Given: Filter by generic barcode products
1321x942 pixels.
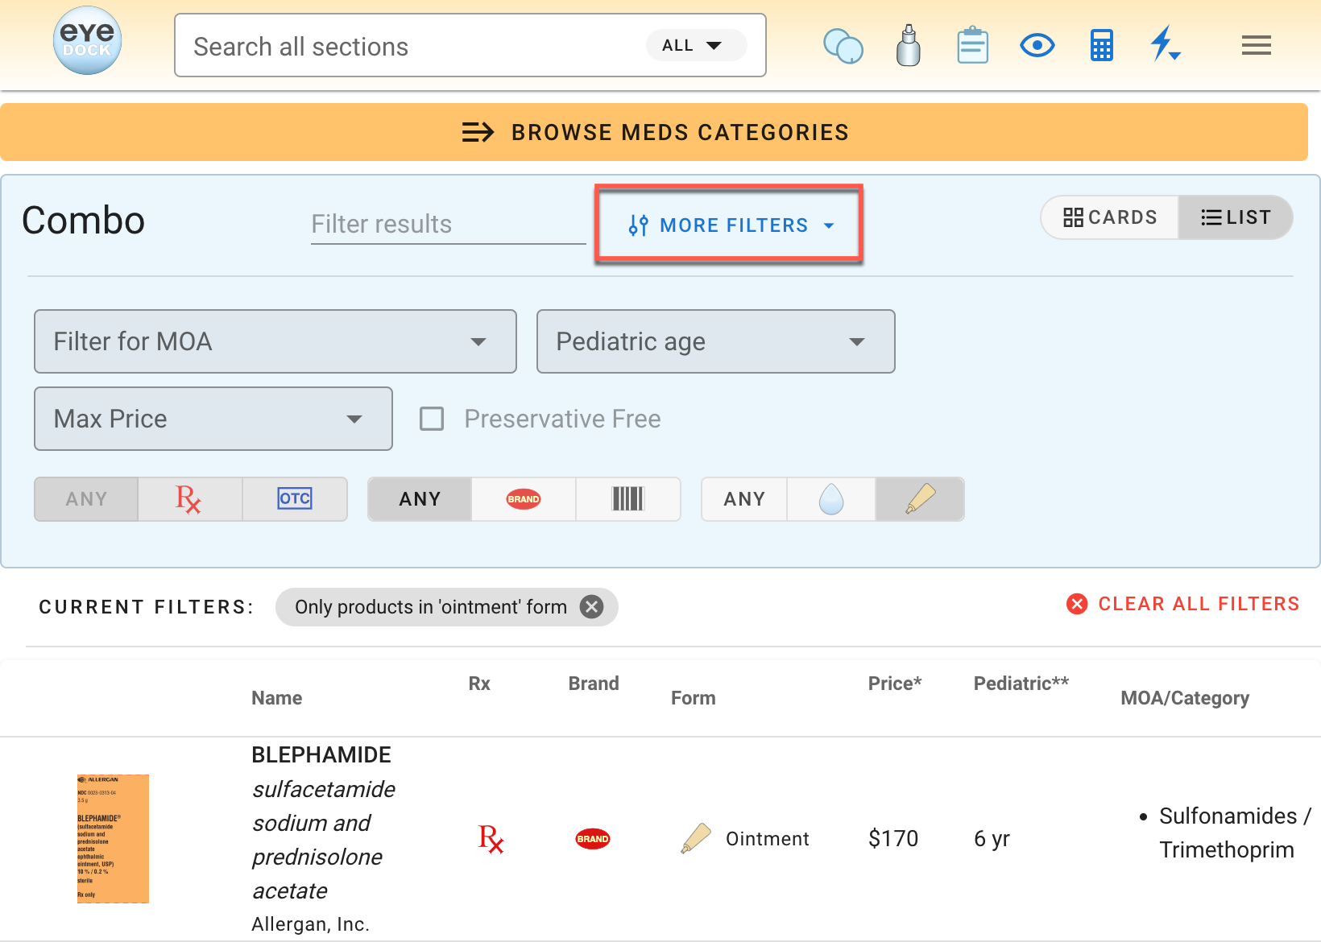Looking at the screenshot, I should click(628, 499).
